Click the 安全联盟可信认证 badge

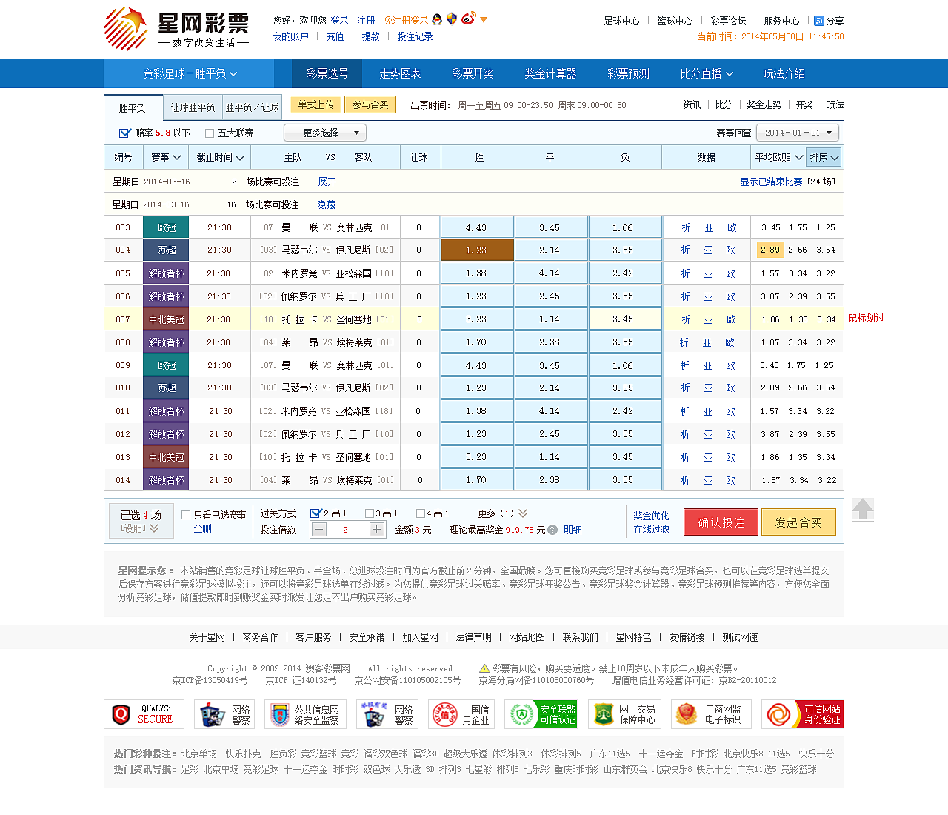point(541,713)
